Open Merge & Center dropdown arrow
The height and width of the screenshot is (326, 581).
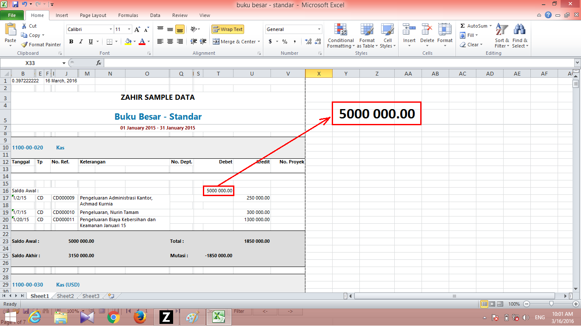(259, 42)
